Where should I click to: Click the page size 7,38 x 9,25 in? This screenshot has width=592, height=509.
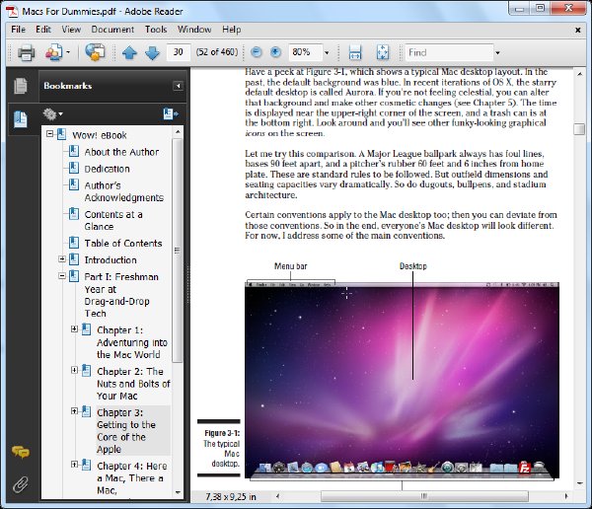coord(231,497)
